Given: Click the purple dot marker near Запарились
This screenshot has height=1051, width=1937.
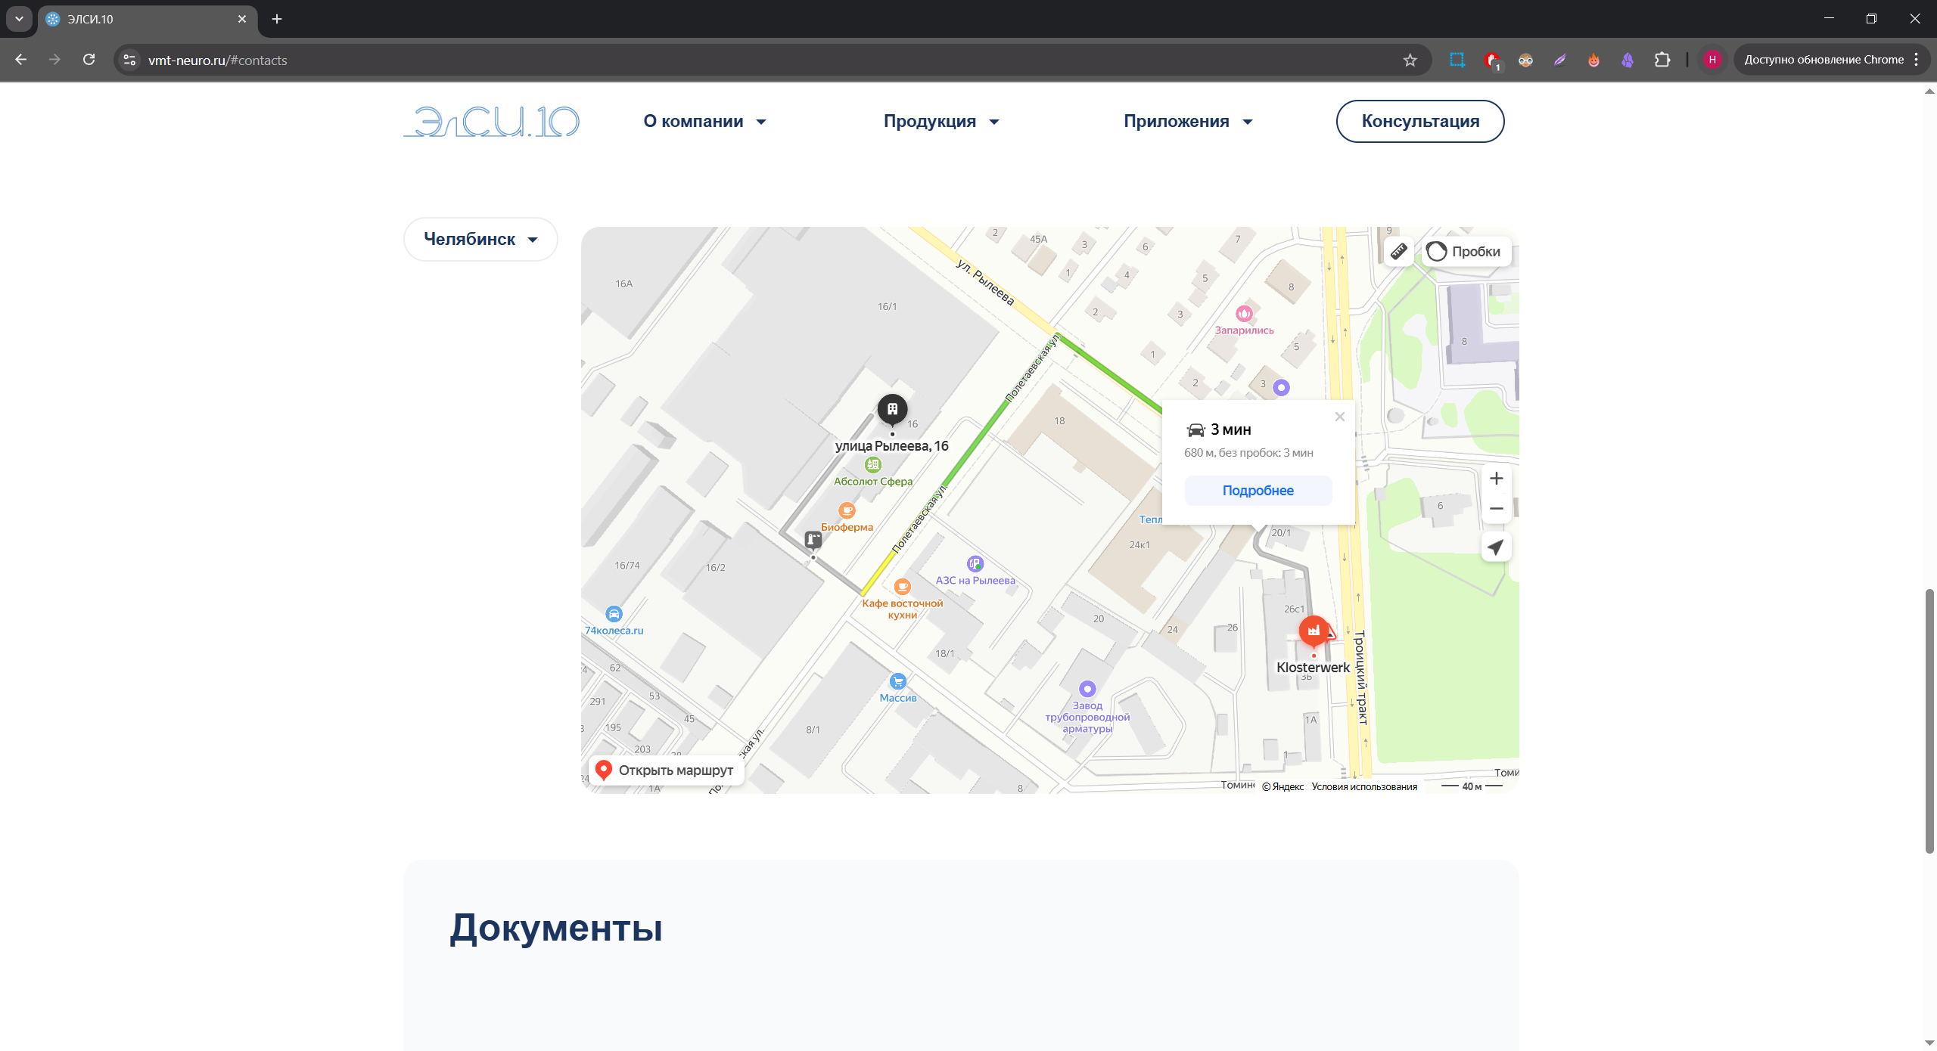Looking at the screenshot, I should coord(1281,388).
